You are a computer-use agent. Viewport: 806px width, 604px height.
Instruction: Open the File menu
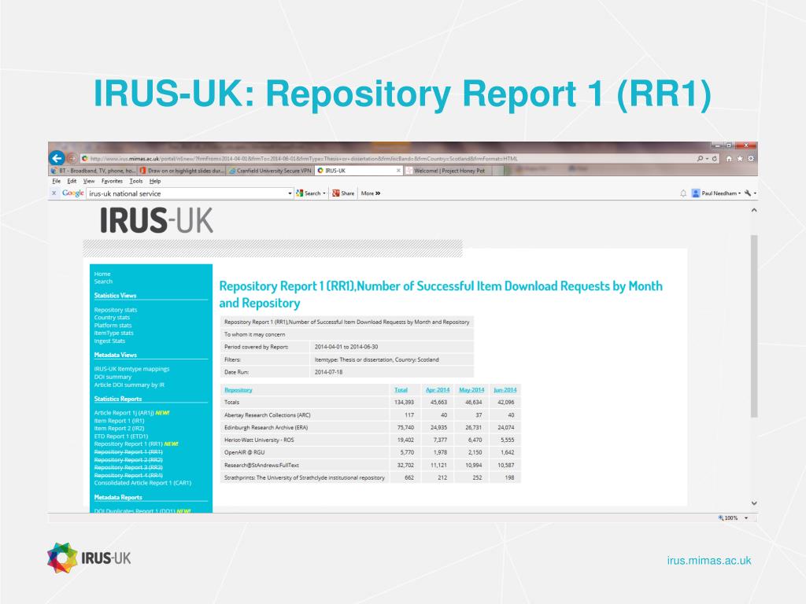57,182
